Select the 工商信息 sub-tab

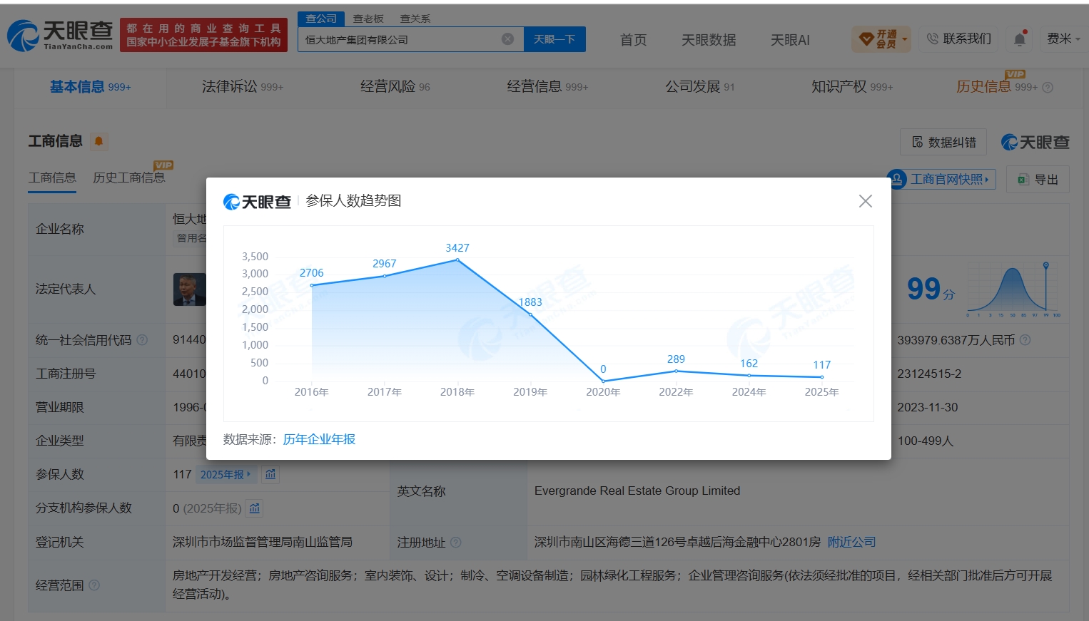click(x=52, y=178)
